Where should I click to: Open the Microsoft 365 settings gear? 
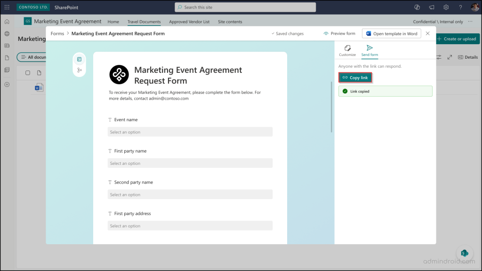446,7
